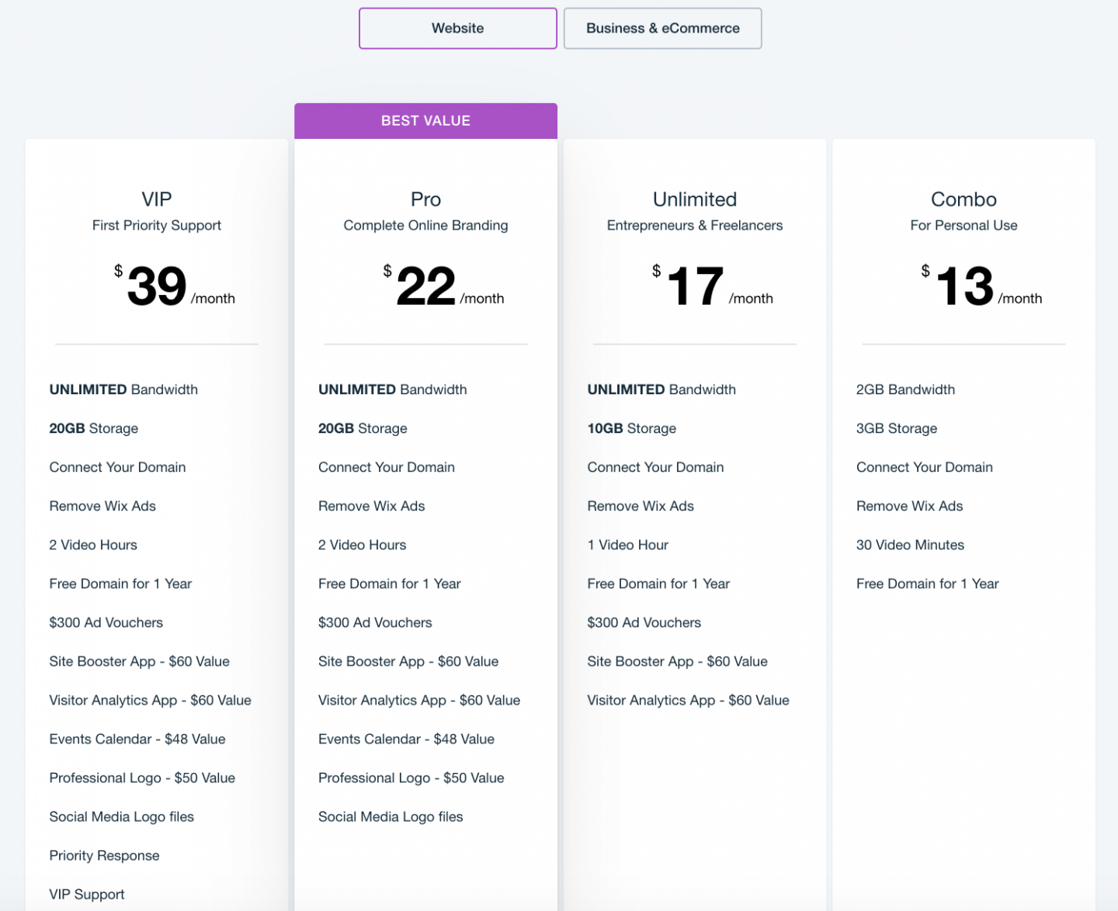Image resolution: width=1118 pixels, height=911 pixels.
Task: Select the Pro plan heading
Action: [425, 199]
